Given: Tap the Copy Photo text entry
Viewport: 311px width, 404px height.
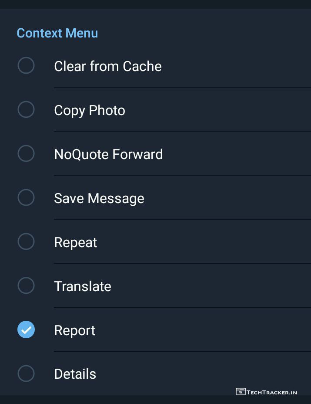Looking at the screenshot, I should [x=89, y=110].
